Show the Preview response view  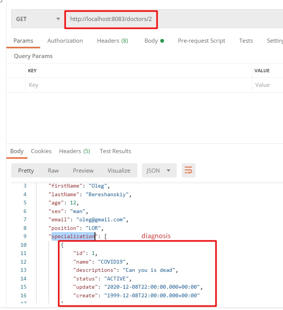click(x=83, y=170)
